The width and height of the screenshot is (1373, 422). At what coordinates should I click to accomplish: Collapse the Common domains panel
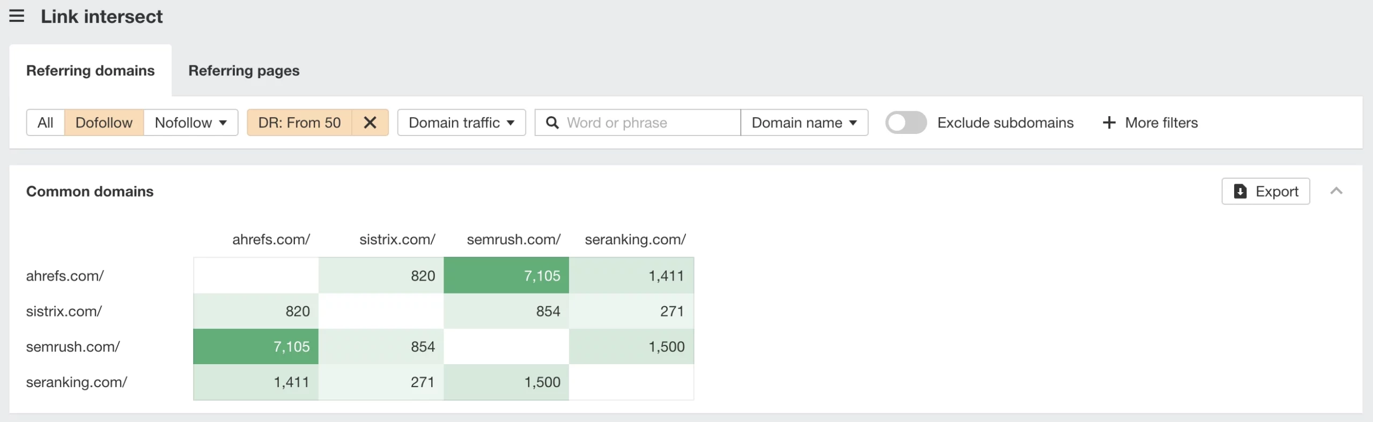[x=1337, y=191]
